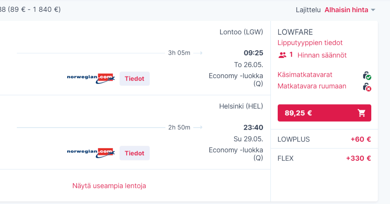Open Tiedot for the London outbound flight
Viewport: 390px width, 204px height.
[134, 79]
